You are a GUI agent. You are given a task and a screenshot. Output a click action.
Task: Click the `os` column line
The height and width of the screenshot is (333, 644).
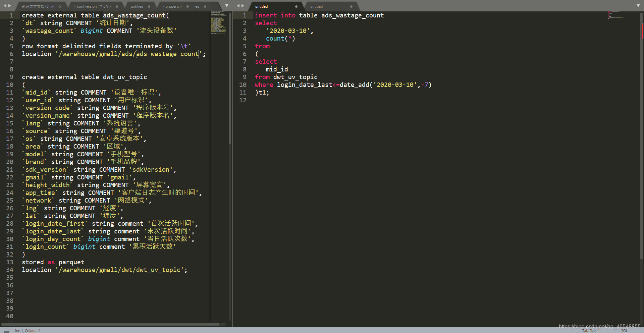pos(84,139)
